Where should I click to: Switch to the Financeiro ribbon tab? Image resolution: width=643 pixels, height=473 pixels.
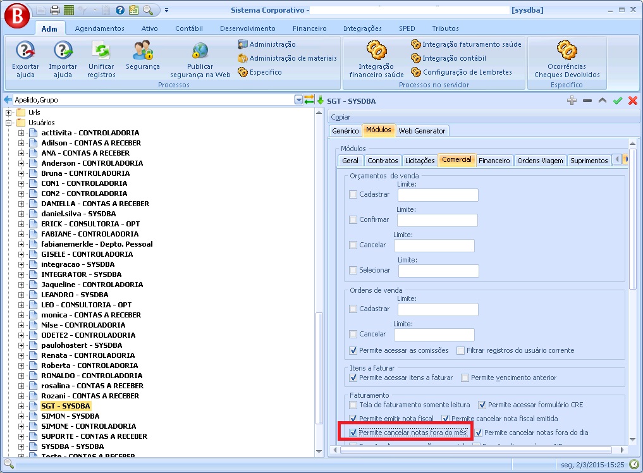[309, 28]
